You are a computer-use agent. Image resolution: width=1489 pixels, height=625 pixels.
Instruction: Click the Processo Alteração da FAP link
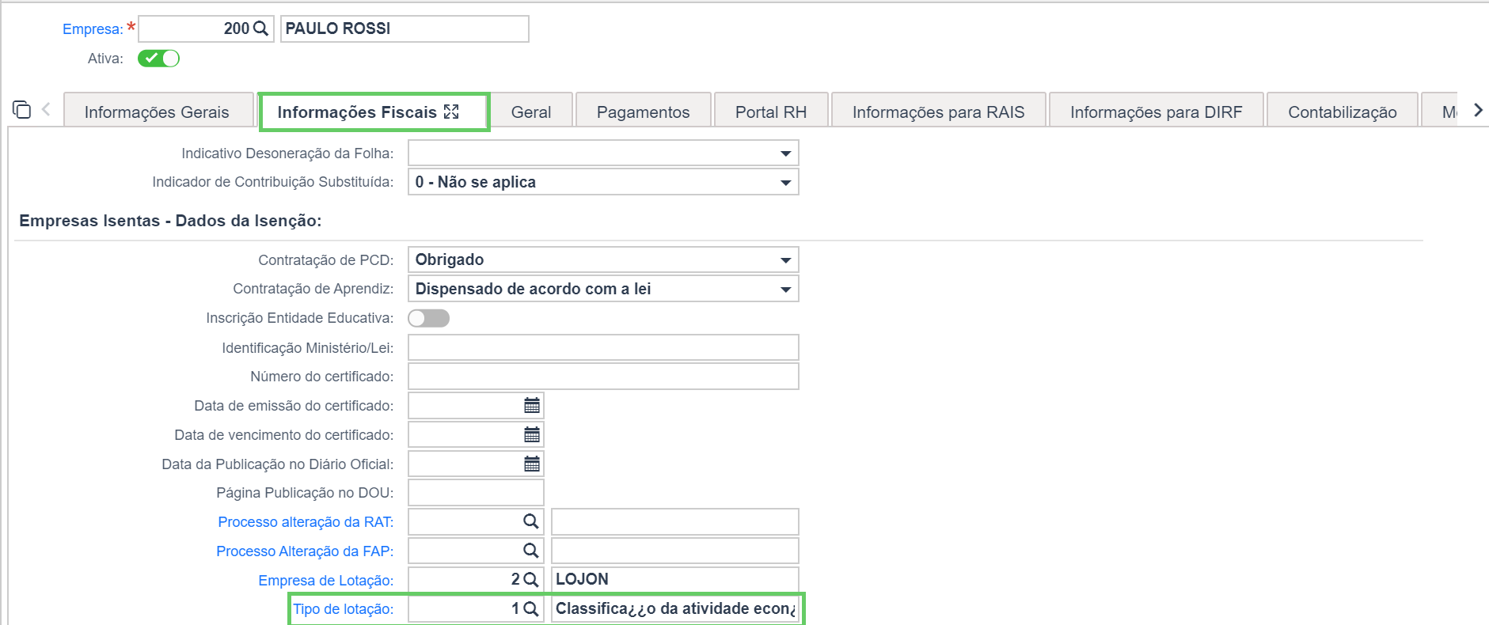click(305, 551)
